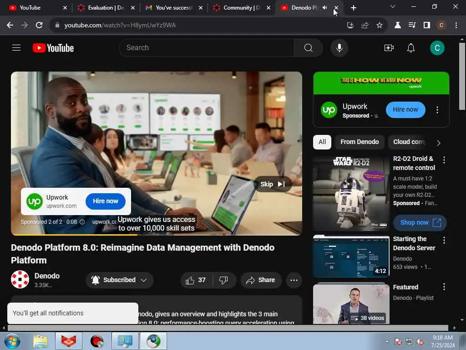Open more actions ellipsis under video
The image size is (466, 350).
pos(294,280)
